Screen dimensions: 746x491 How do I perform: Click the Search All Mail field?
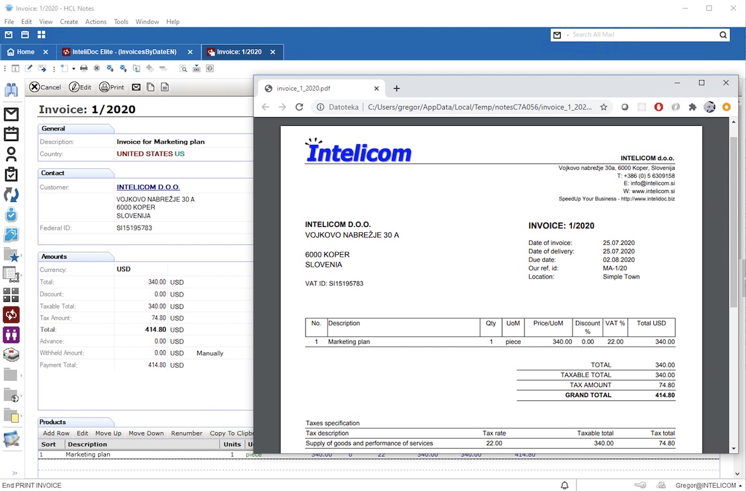[643, 34]
